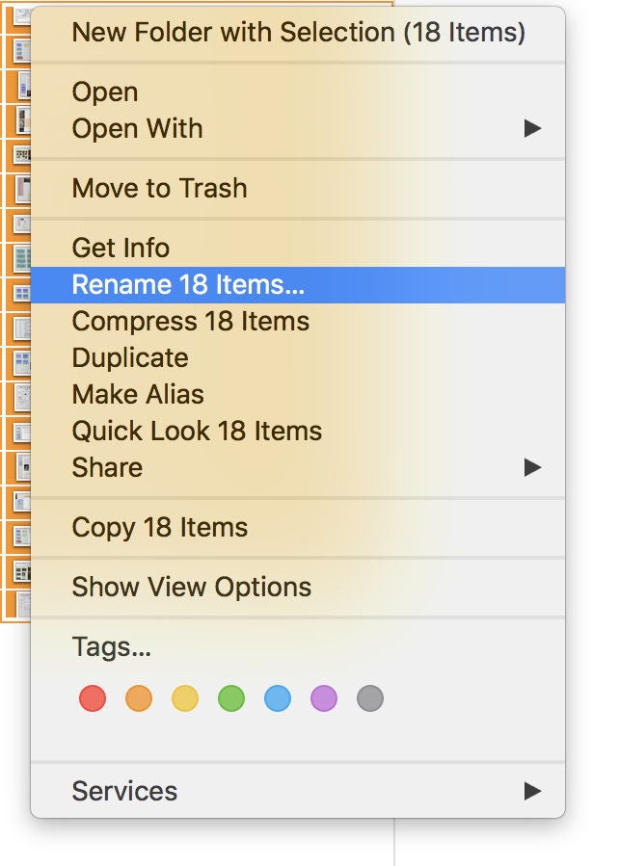
Task: Choose the blue tag dot
Action: coord(278,698)
